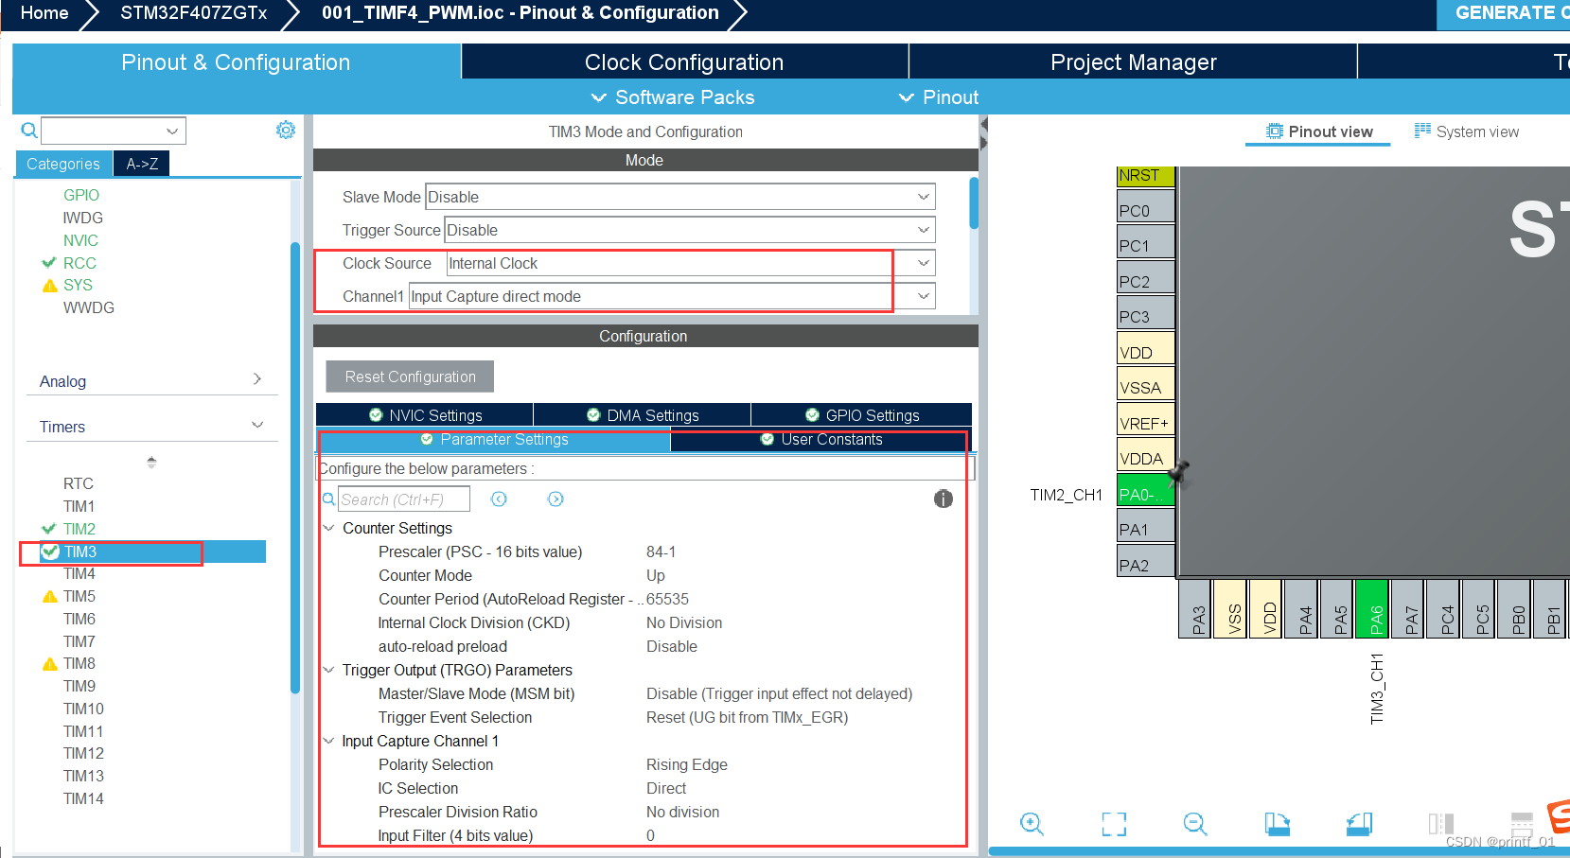Click the zoom in magnifier in pinout view
Image resolution: width=1570 pixels, height=858 pixels.
coord(1032,824)
